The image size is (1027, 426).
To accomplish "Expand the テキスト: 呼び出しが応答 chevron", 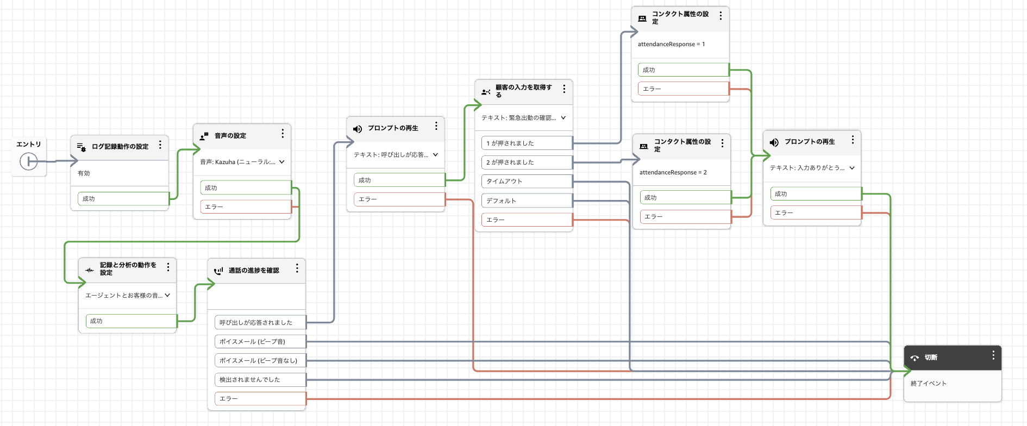I will [436, 155].
